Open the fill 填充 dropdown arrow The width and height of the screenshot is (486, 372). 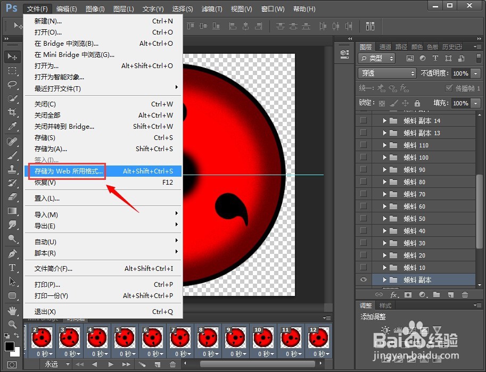475,103
